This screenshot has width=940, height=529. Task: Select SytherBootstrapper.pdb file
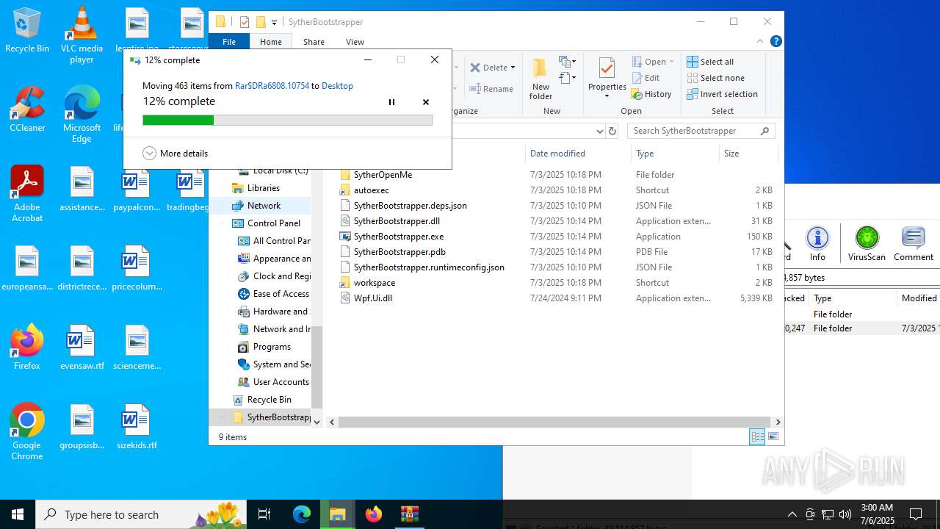tap(399, 252)
